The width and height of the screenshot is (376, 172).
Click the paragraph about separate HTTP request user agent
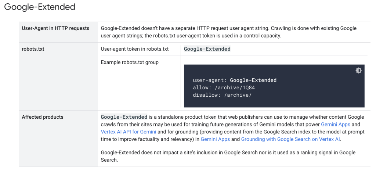(228, 32)
